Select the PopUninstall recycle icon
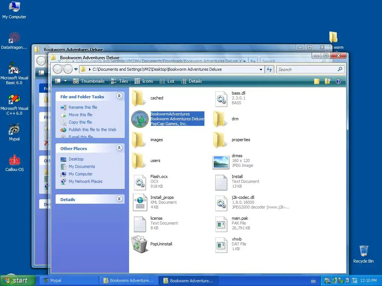Screen dimensions: 382x286 point(140,244)
